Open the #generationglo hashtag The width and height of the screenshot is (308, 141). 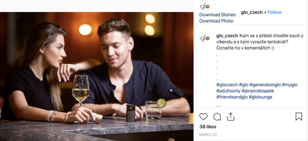coord(265,85)
